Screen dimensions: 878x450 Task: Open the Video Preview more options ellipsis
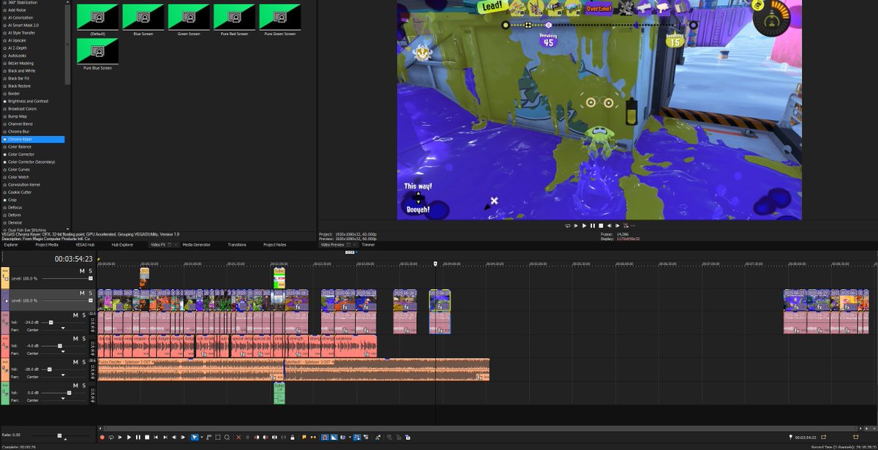[x=633, y=225]
